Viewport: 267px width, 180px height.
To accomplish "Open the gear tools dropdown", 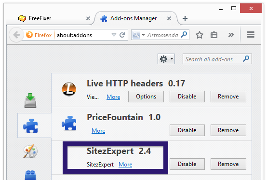I will [x=166, y=59].
